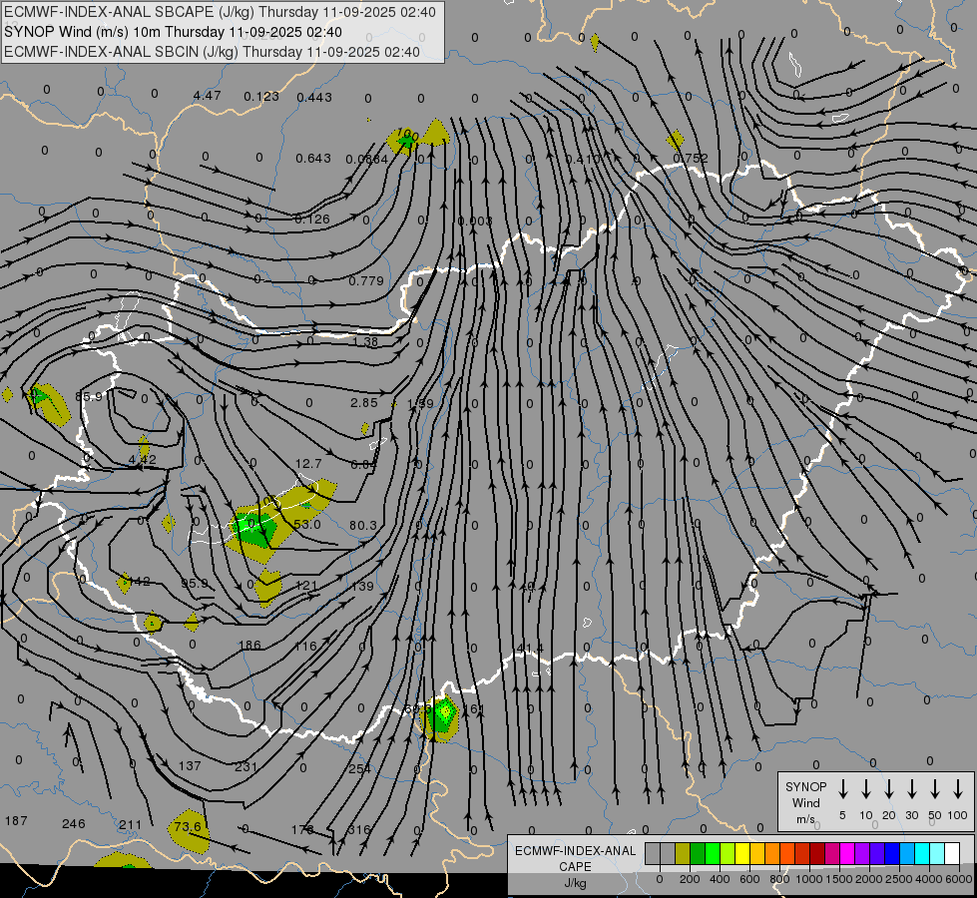Viewport: 977px width, 898px height.
Task: Click the 2500 tick label on CAPE scale
Action: pos(898,879)
